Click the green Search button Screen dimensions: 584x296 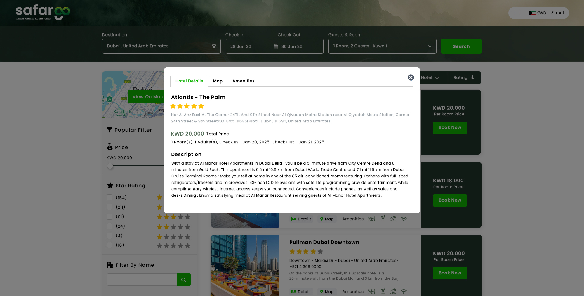(461, 46)
